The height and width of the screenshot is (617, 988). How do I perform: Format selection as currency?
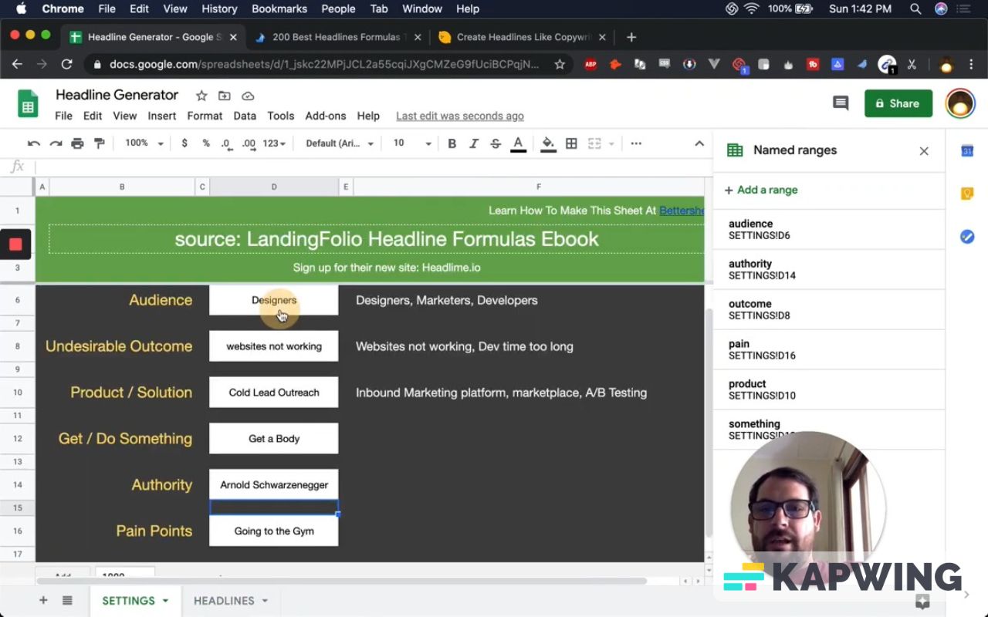click(184, 143)
